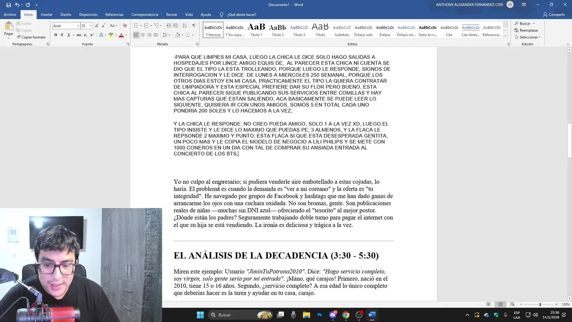Expand the borders dropdown arrow

click(x=193, y=35)
